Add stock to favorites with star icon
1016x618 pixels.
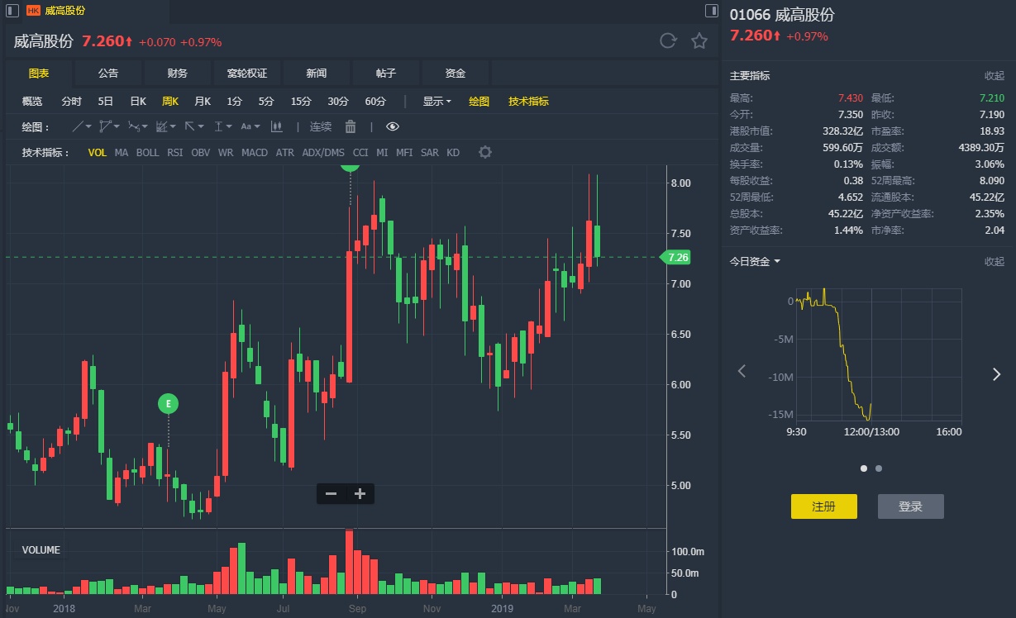pos(699,41)
